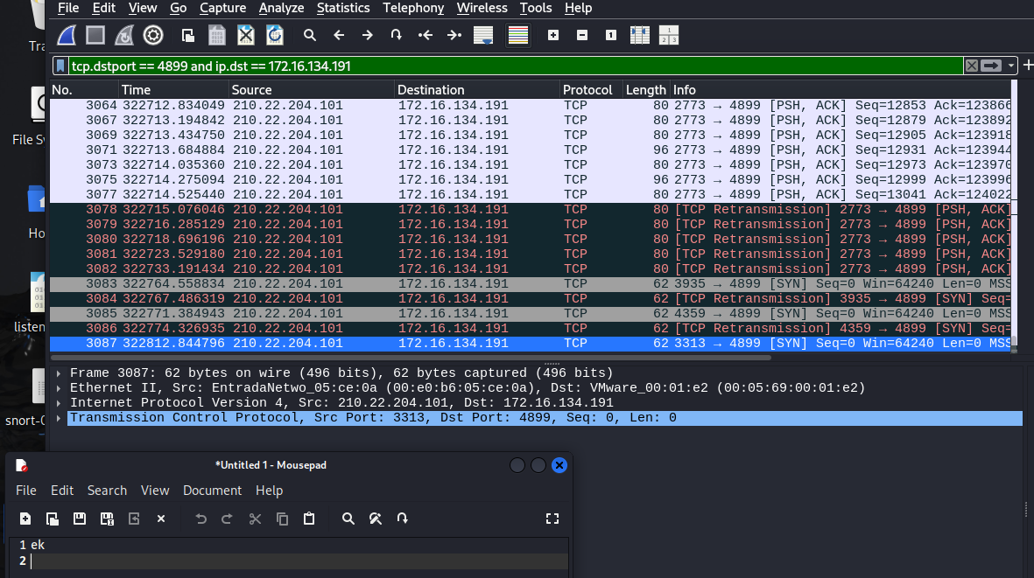Open the Capture menu

(223, 8)
